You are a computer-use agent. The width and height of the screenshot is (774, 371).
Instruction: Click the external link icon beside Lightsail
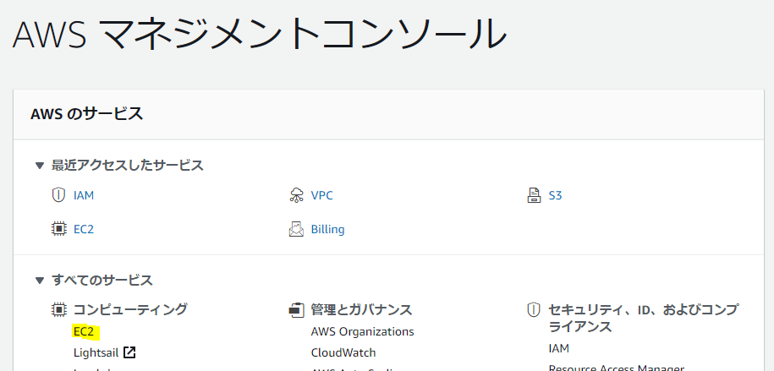click(129, 352)
